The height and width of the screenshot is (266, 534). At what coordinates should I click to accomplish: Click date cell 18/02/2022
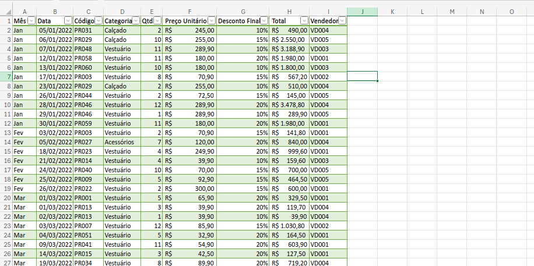55,151
